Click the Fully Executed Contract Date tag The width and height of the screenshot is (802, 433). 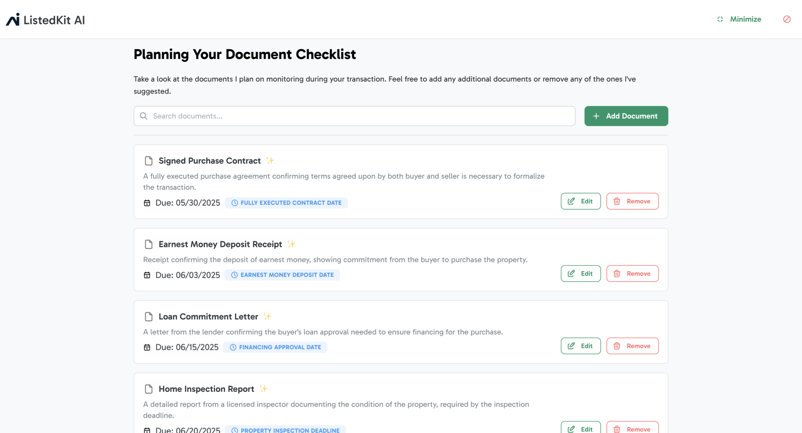pyautogui.click(x=286, y=203)
